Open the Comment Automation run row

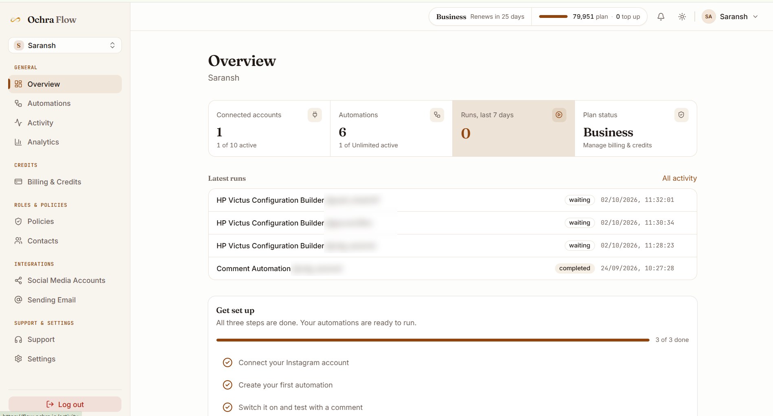point(452,268)
